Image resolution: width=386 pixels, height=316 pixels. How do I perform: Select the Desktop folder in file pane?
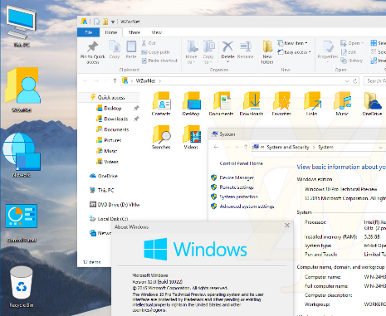(x=191, y=104)
